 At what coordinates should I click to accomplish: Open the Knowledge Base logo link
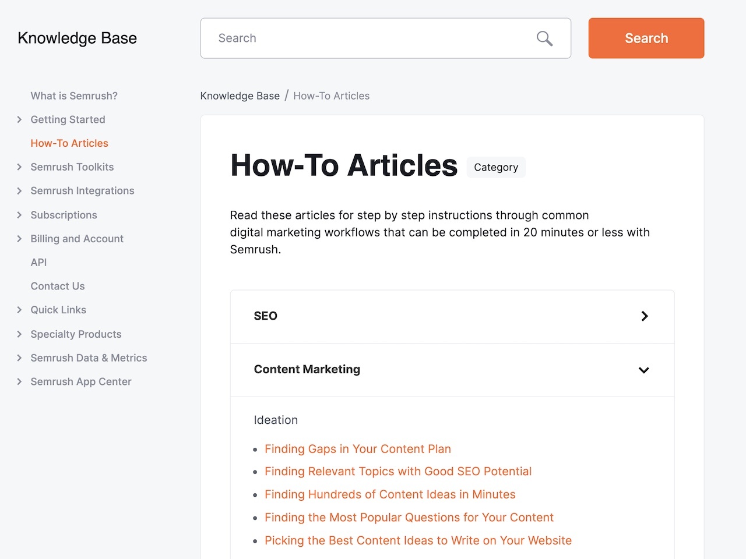[77, 38]
